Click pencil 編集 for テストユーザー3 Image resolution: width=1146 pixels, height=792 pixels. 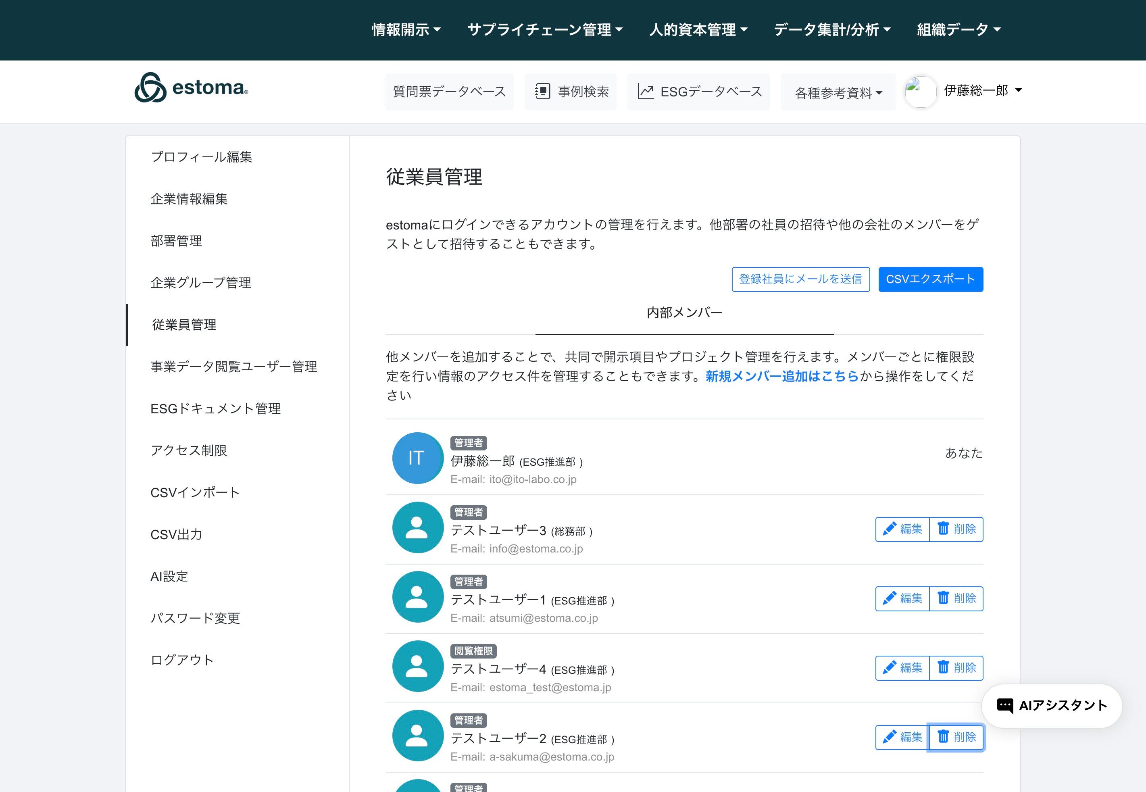902,529
